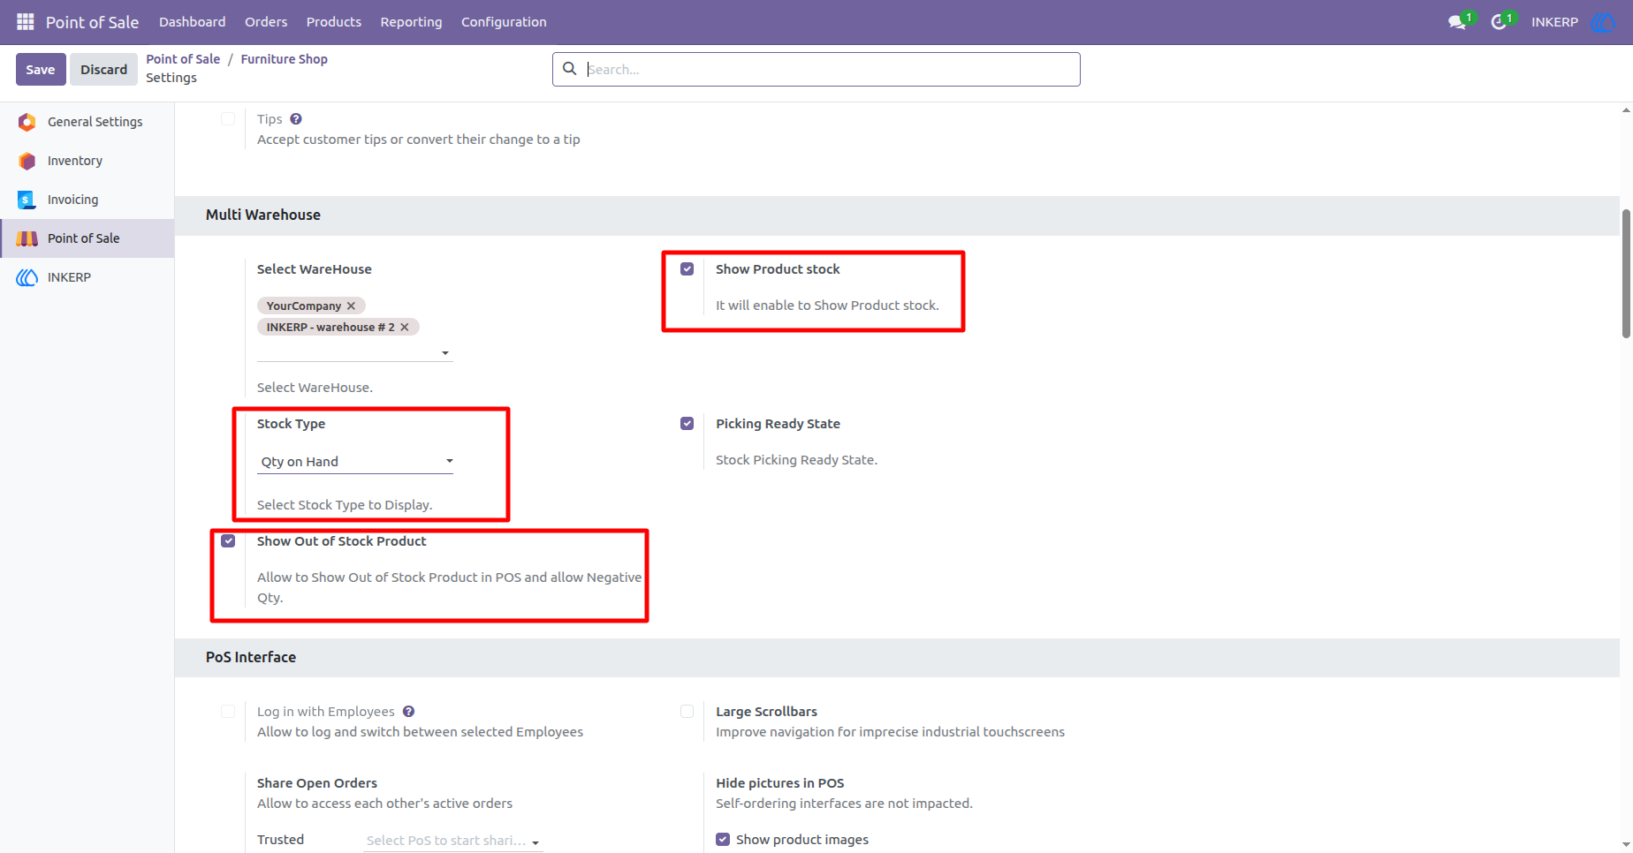
Task: Uncheck Show Out of Stock Product checkbox
Action: (x=228, y=541)
